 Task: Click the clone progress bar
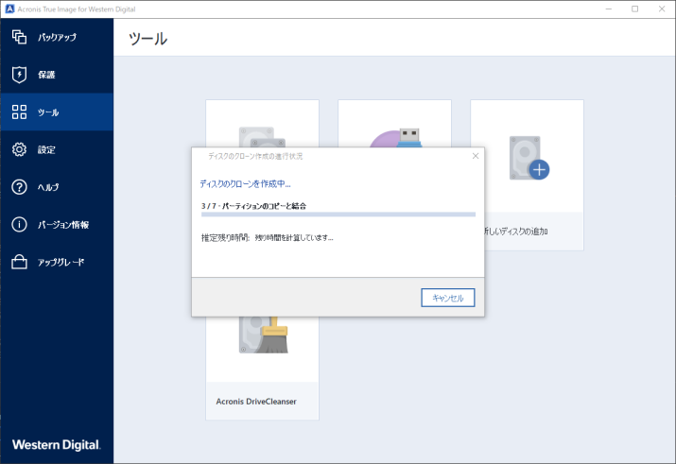pyautogui.click(x=337, y=215)
